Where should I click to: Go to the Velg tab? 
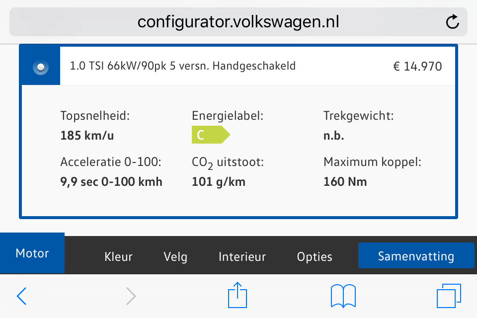(175, 256)
